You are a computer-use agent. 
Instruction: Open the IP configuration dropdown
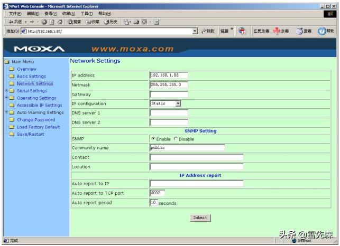(x=178, y=104)
